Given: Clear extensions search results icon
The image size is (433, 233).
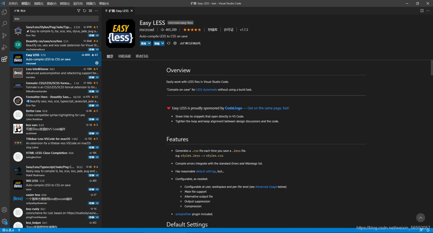Looking at the screenshot, I should pos(90,11).
